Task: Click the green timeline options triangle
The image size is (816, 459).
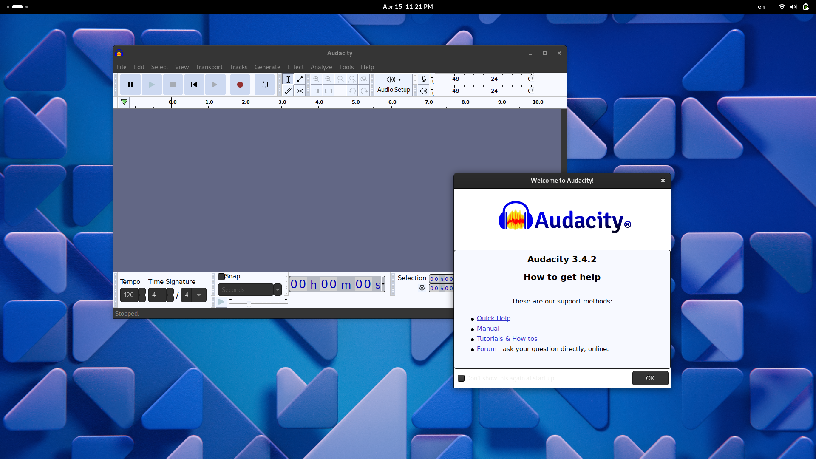Action: [x=124, y=102]
